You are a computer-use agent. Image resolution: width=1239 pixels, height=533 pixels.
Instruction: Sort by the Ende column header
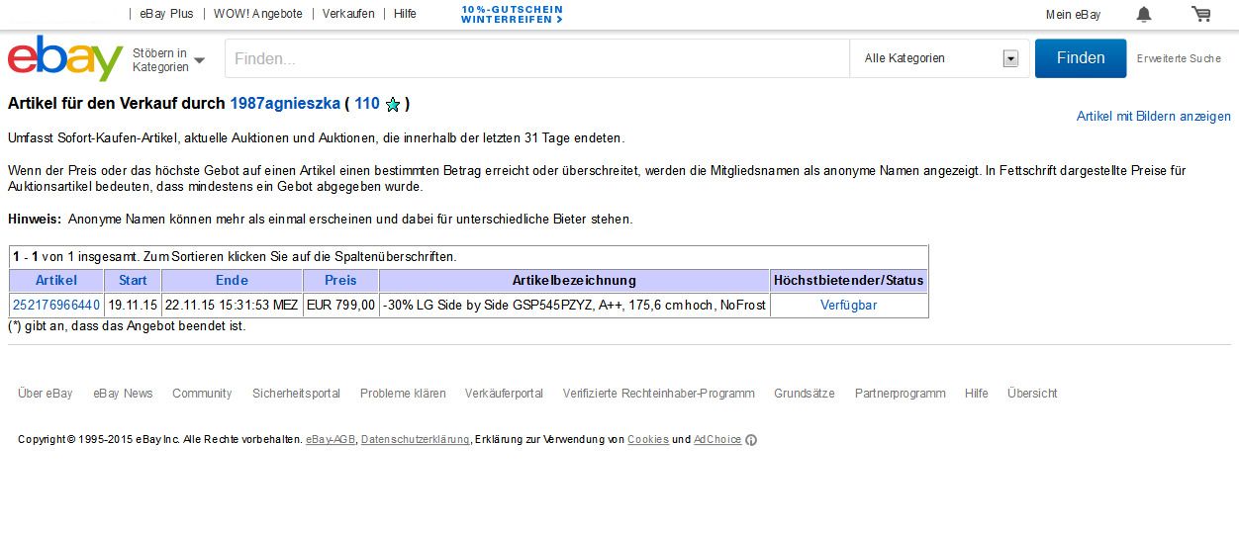(232, 280)
